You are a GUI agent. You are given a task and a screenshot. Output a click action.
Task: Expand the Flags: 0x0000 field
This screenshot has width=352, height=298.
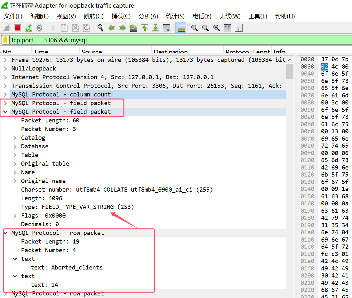[15, 216]
